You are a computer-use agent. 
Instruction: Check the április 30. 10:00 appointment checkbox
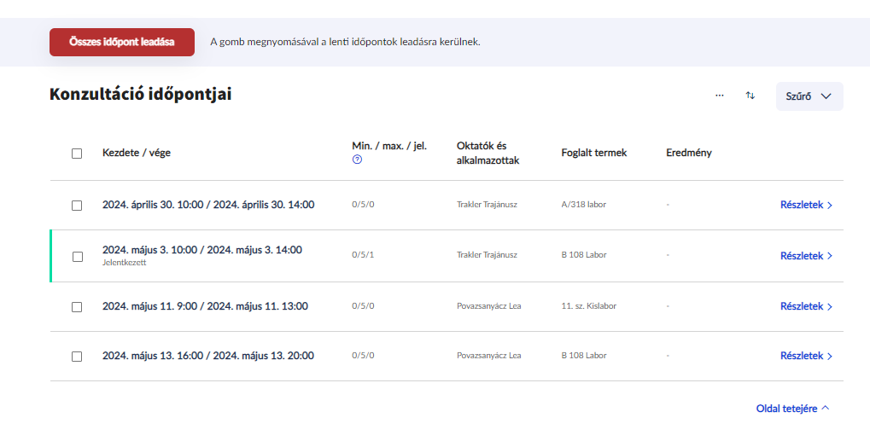(x=77, y=206)
